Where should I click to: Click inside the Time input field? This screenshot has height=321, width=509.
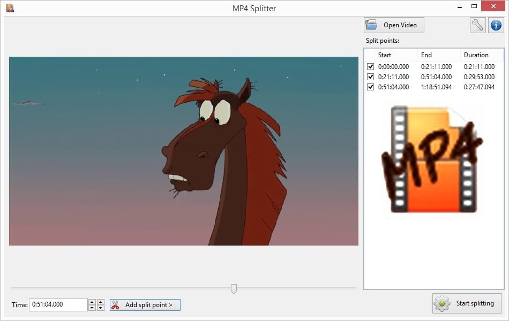(58, 305)
